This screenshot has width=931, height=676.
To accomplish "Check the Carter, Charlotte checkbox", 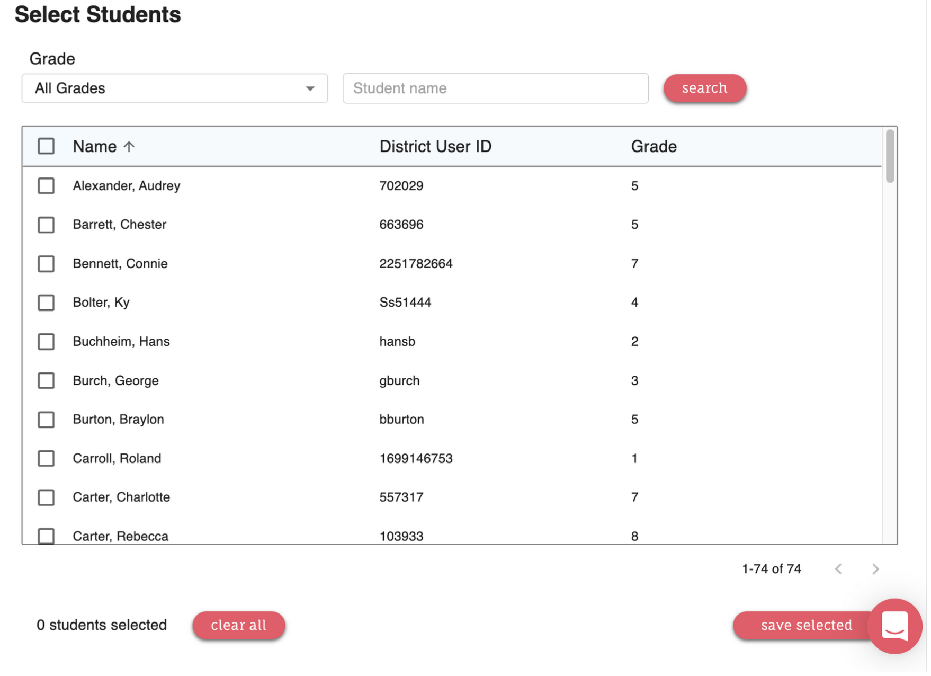I will pos(46,499).
